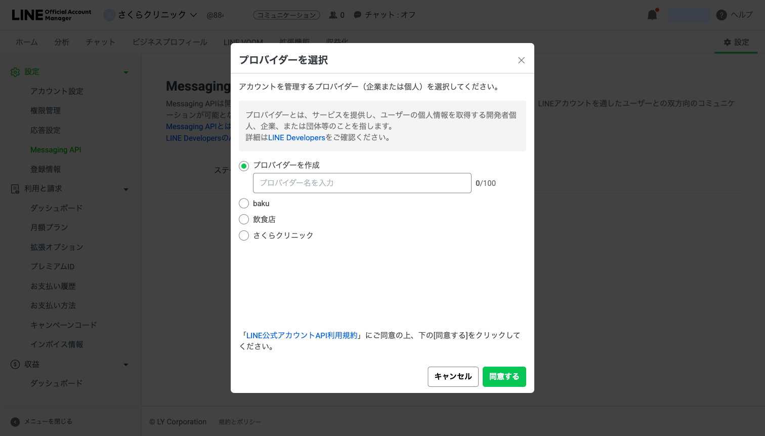
Task: Open お支払い履歴 in sidebar
Action: pos(53,286)
